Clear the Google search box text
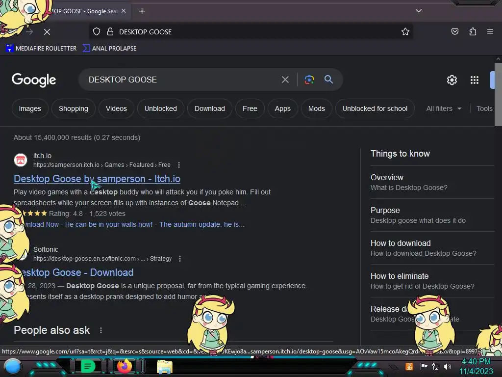The image size is (502, 377). [285, 80]
